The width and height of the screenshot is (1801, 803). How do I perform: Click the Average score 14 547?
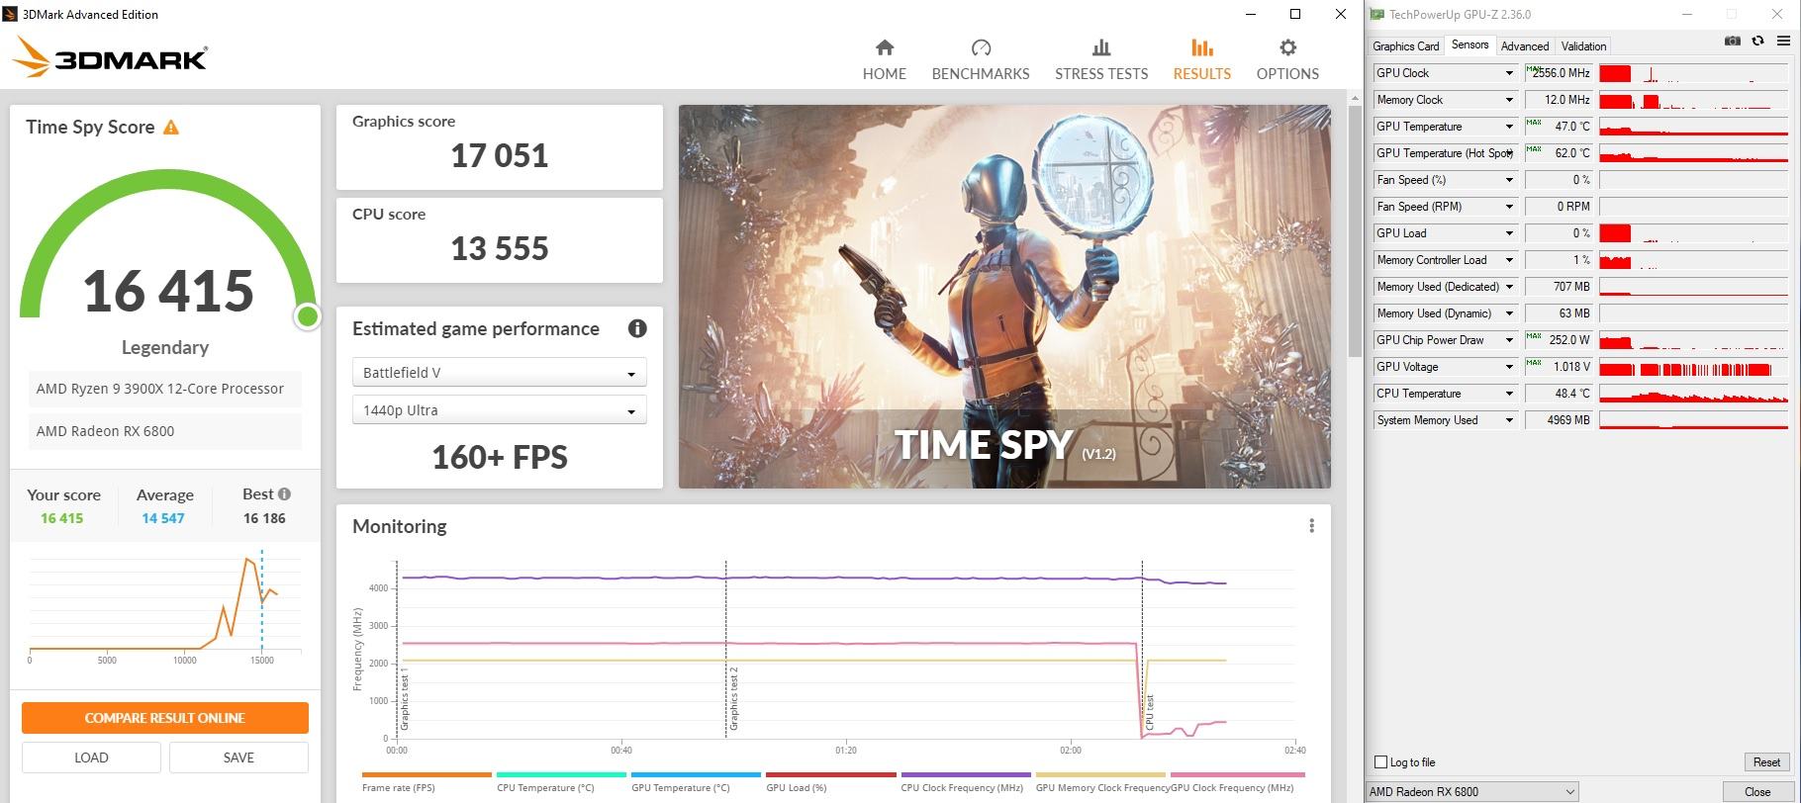[x=163, y=518]
